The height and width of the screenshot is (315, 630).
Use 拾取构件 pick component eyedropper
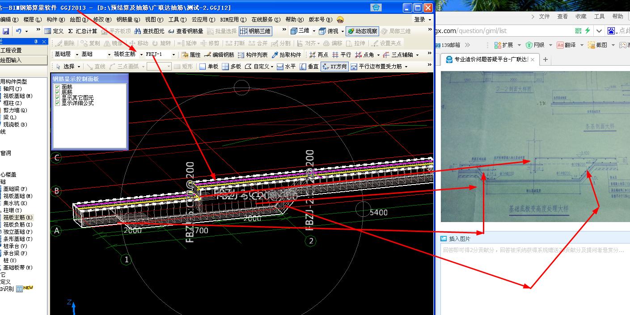(x=287, y=55)
